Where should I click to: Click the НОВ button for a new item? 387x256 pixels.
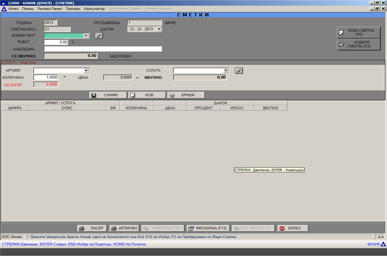(x=146, y=95)
